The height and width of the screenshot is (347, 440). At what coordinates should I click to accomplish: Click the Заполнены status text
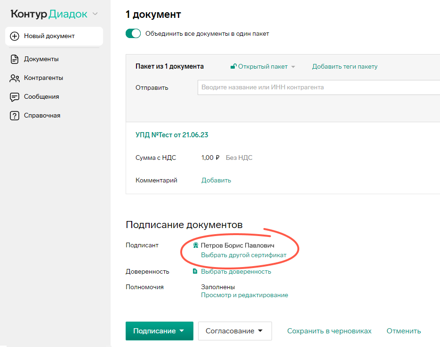click(x=218, y=287)
